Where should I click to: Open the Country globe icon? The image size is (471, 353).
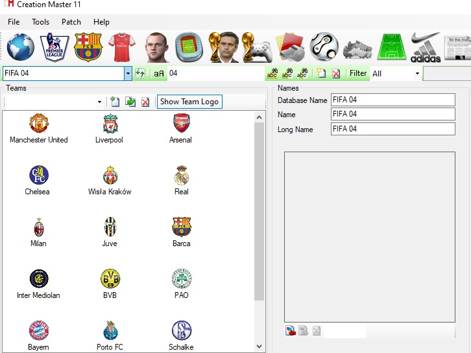20,47
